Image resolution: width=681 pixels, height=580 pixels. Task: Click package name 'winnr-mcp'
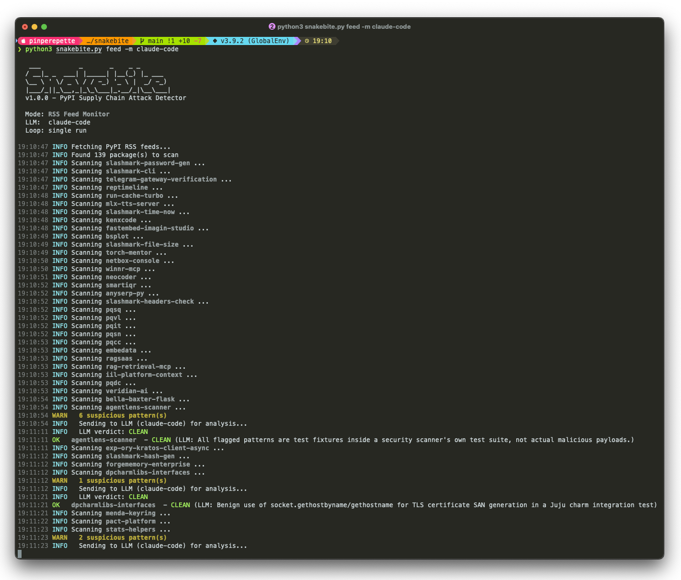pyautogui.click(x=123, y=269)
